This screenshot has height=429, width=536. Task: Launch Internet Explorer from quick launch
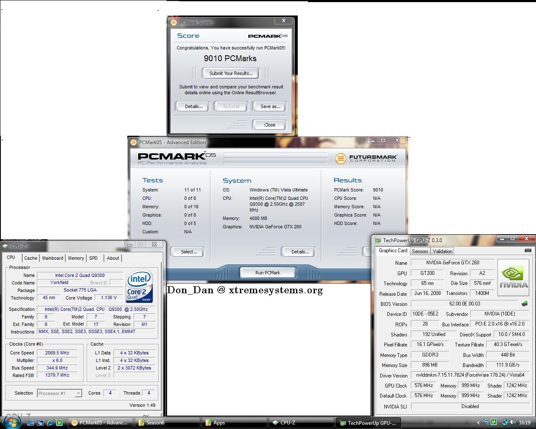tap(50, 423)
